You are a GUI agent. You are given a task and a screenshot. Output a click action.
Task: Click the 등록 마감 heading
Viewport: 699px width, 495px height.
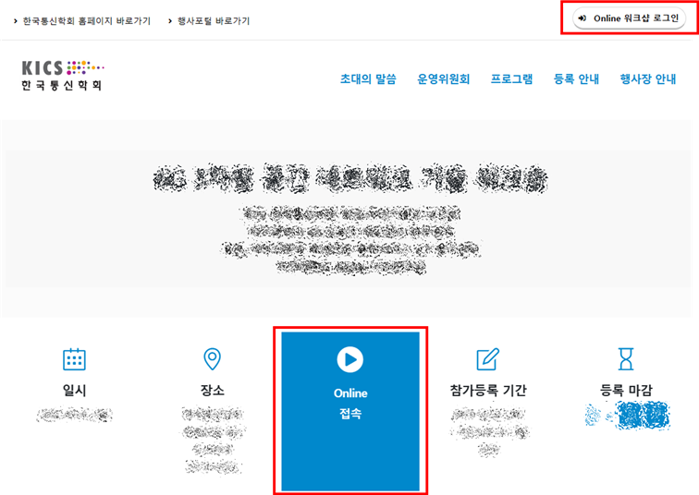(x=627, y=390)
